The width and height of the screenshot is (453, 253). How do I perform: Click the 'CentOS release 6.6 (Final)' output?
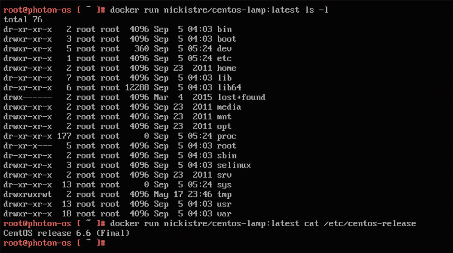(x=67, y=233)
